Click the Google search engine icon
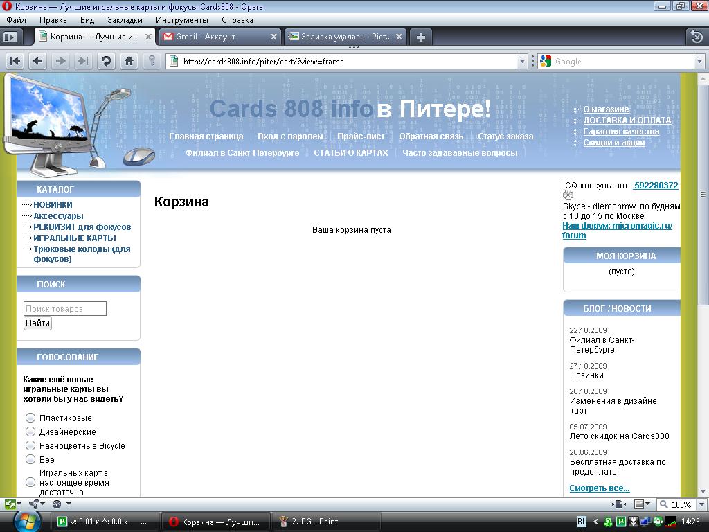Screen dimensions: 709x532 tap(546, 61)
